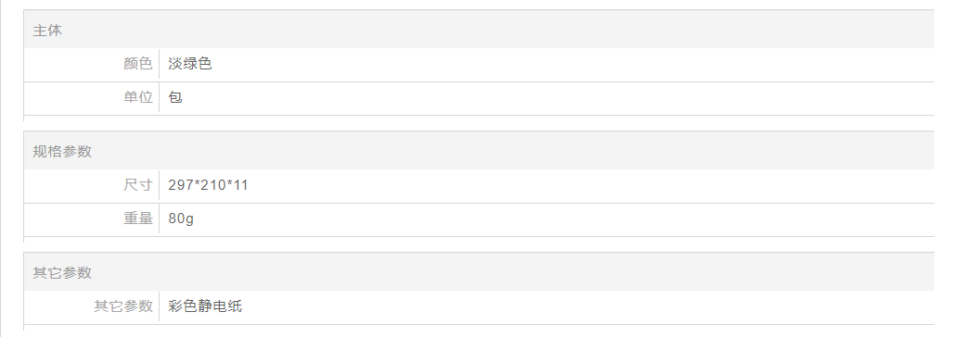
Task: Select the 其它参数 row label
Action: click(122, 306)
